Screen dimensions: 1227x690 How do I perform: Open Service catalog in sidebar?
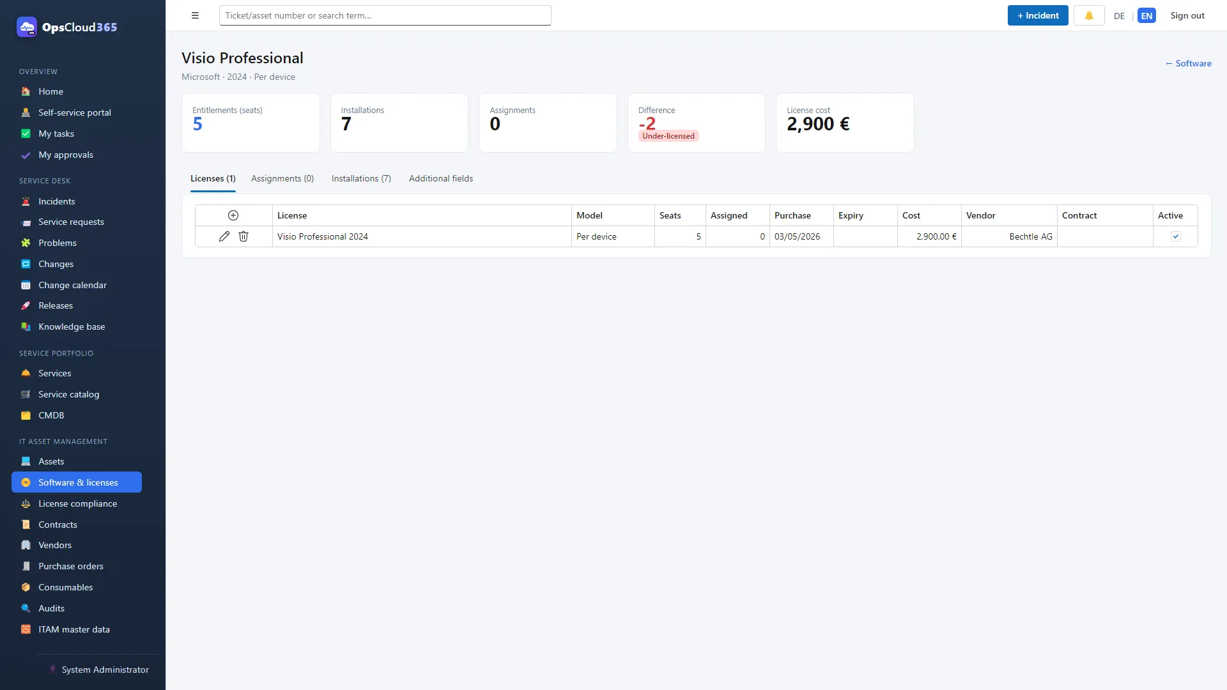point(77,394)
